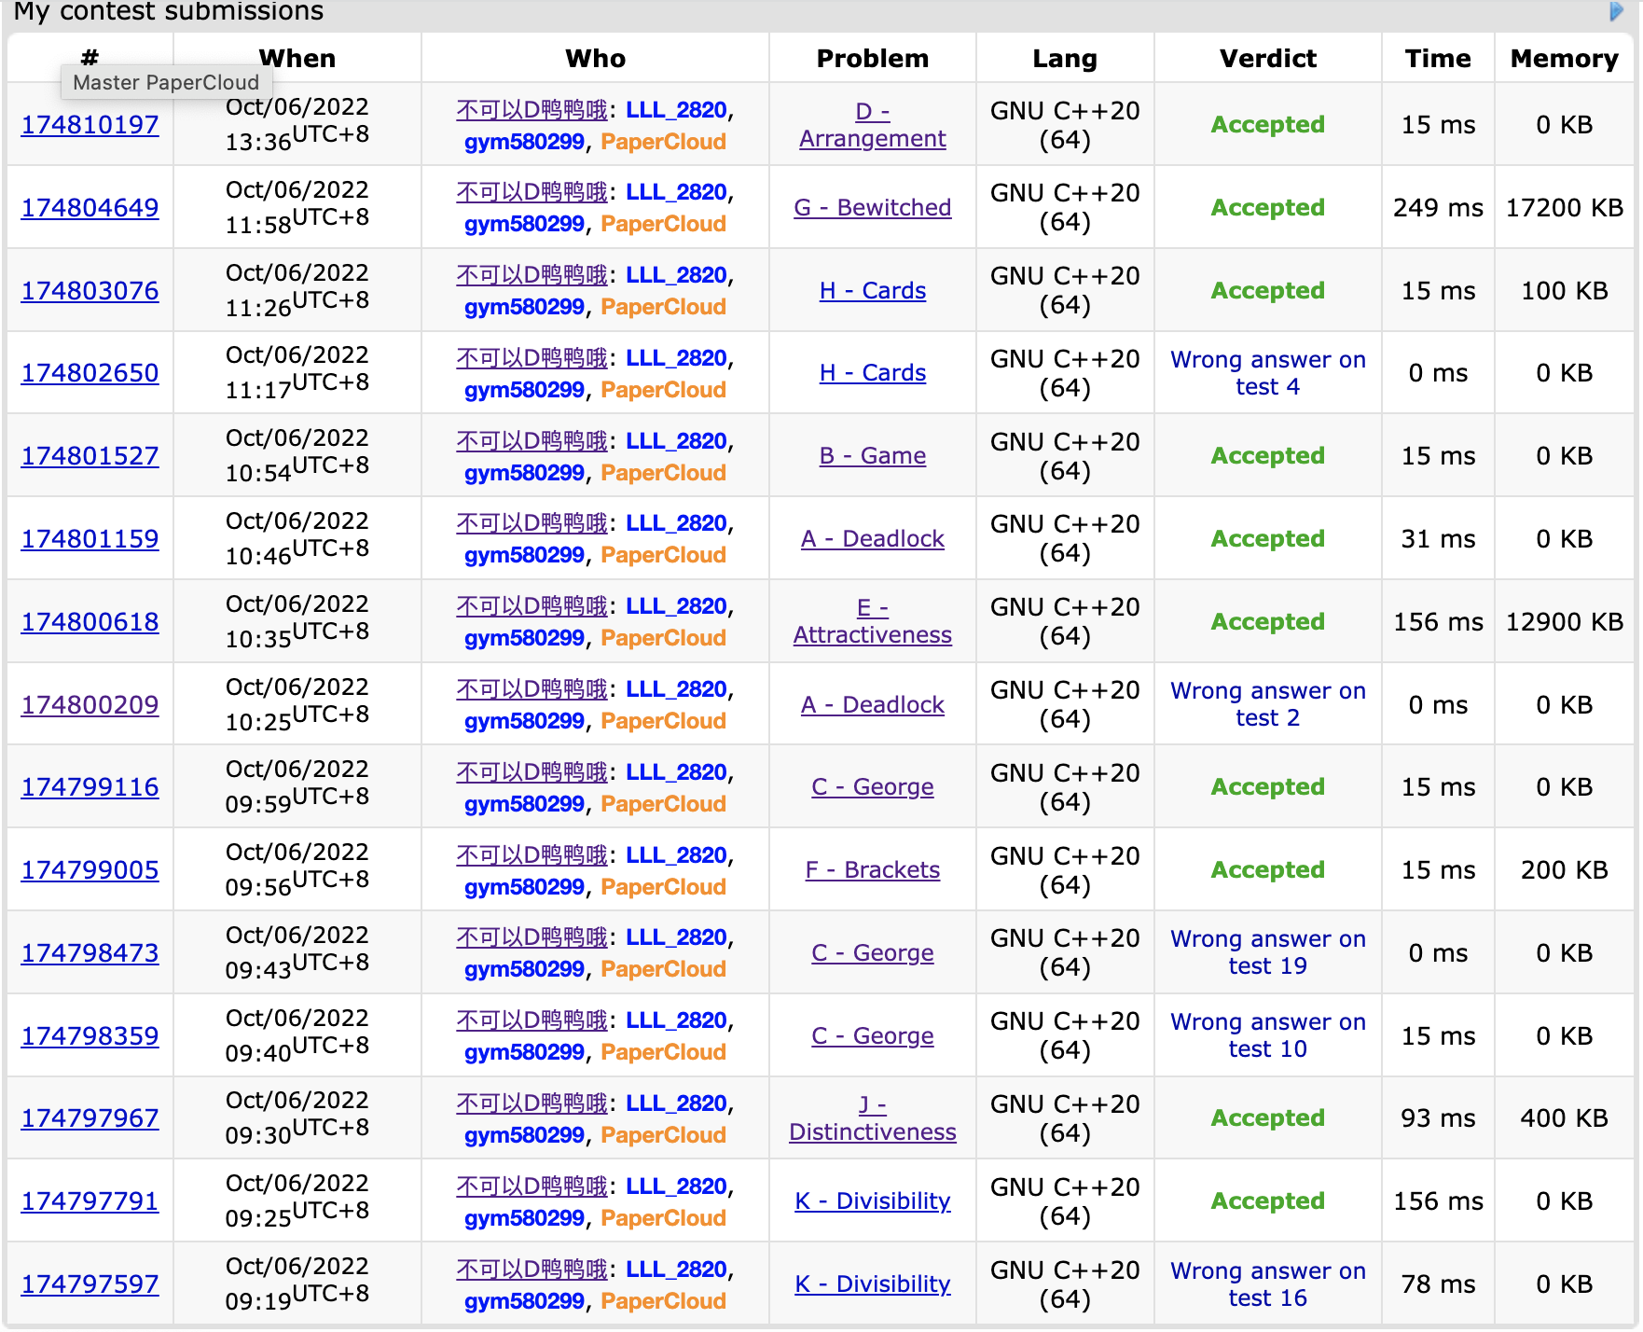Open submission 174797791

(x=90, y=1201)
